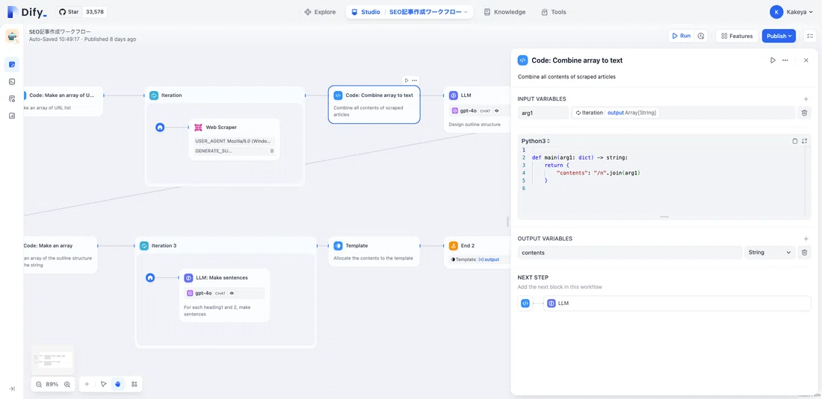Viewport: 822px width, 399px height.
Task: Add an input variable with the plus
Action: click(x=806, y=99)
